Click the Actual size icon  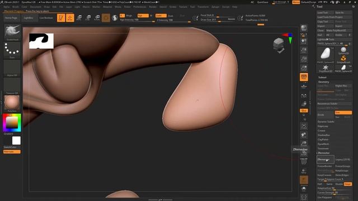304,59
